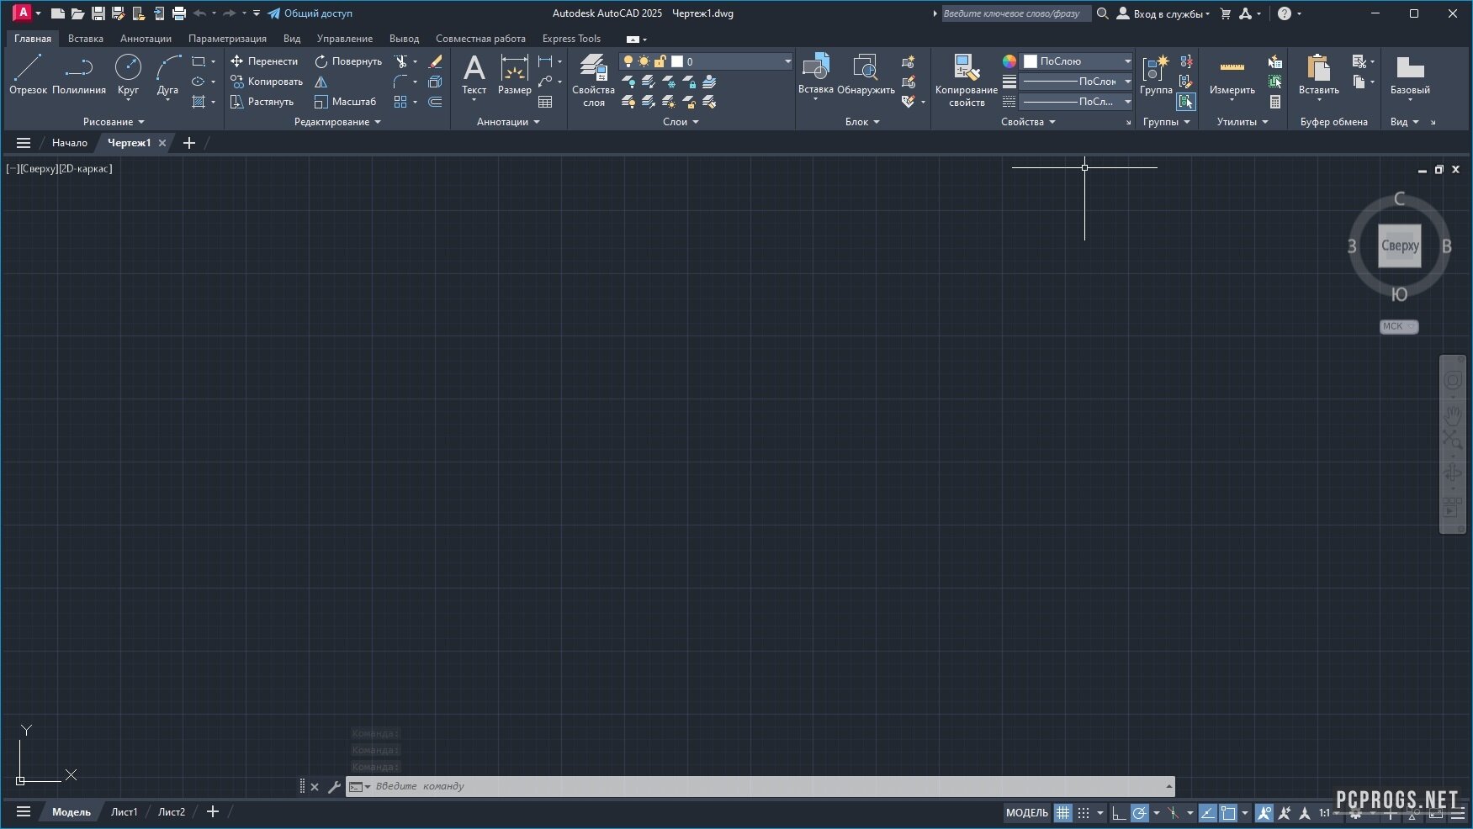The height and width of the screenshot is (829, 1473).
Task: Open Свойства слоя layer properties
Action: click(x=593, y=79)
